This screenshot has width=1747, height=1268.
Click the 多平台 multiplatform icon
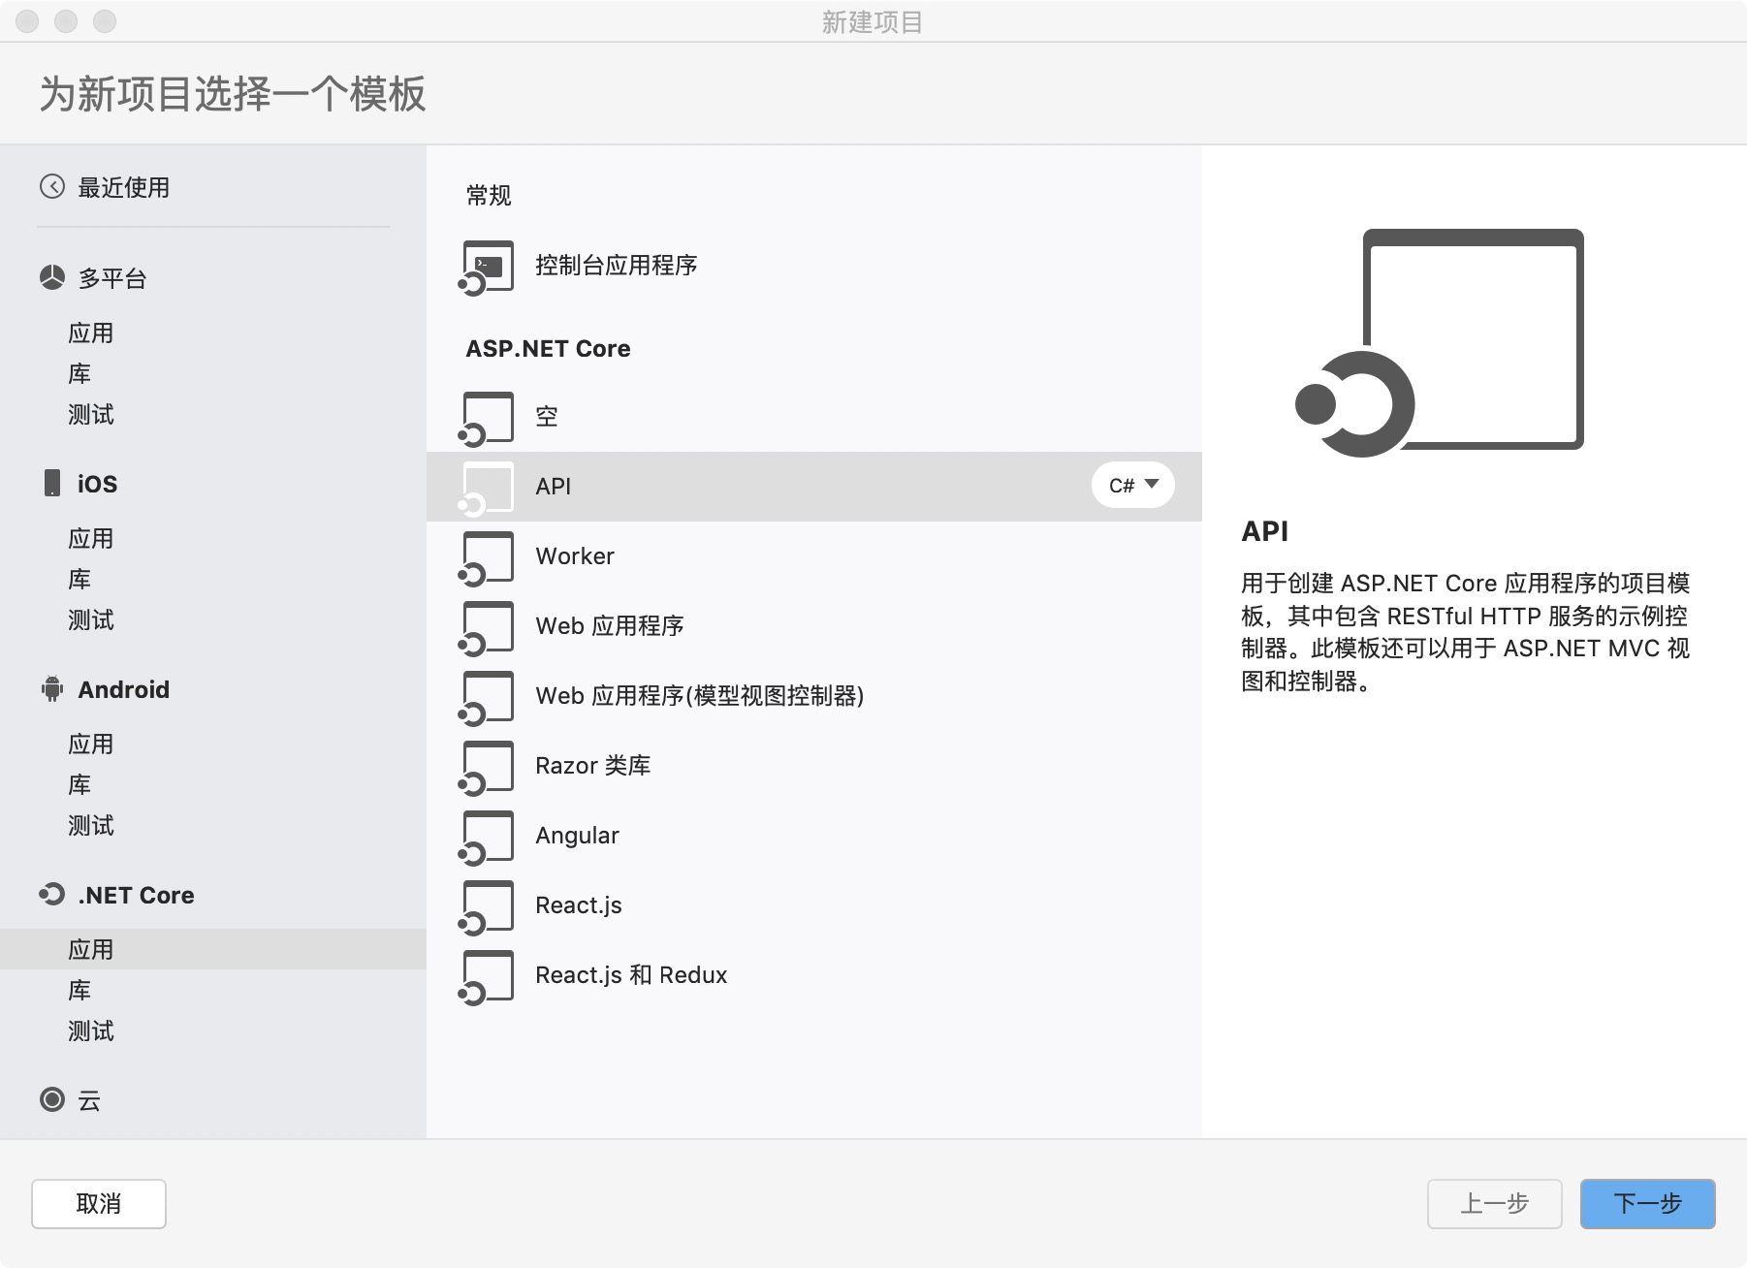point(52,278)
